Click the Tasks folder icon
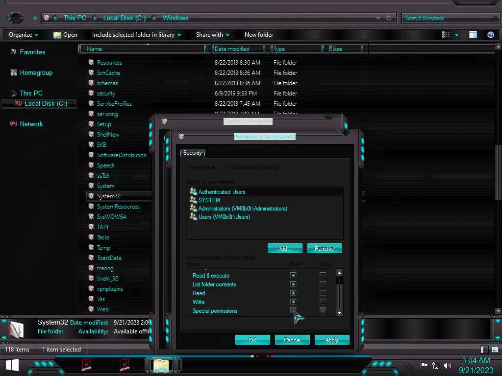Image resolution: width=502 pixels, height=376 pixels. 91,237
